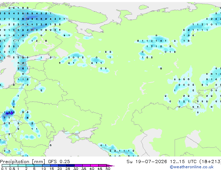Click the '25' legend scale label
The height and width of the screenshot is (170, 221).
pos(68,169)
